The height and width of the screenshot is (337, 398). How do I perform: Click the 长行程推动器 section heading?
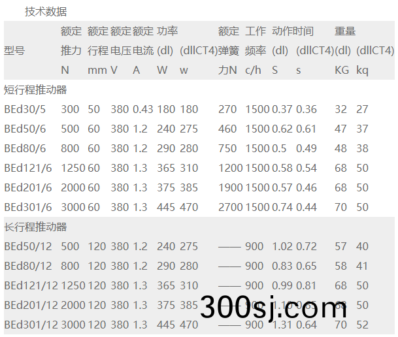(x=35, y=227)
